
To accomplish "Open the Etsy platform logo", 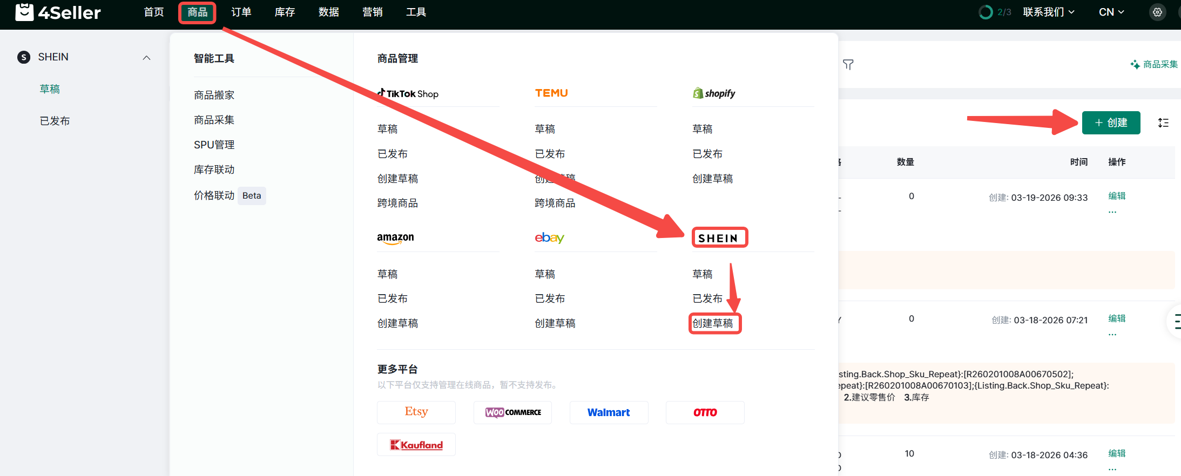I will tap(416, 412).
